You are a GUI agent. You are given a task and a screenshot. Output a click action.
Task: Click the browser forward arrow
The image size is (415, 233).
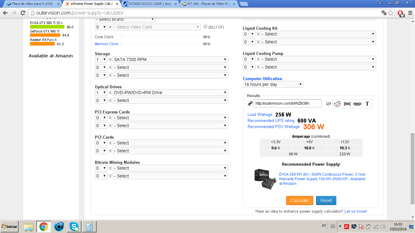point(14,13)
